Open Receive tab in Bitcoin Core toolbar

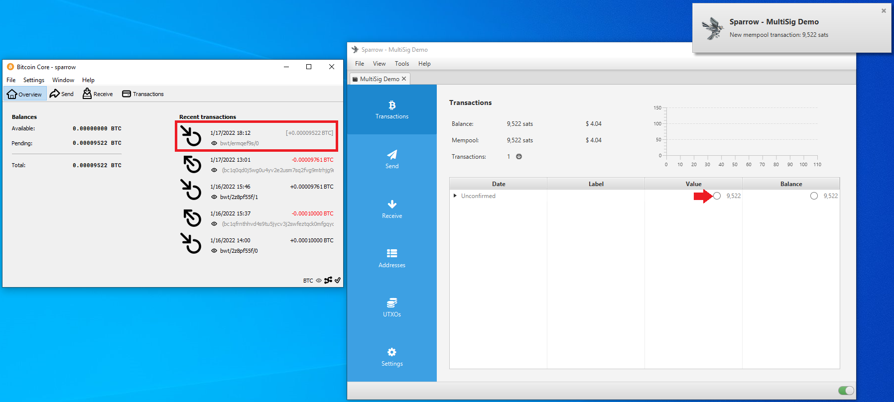tap(98, 94)
